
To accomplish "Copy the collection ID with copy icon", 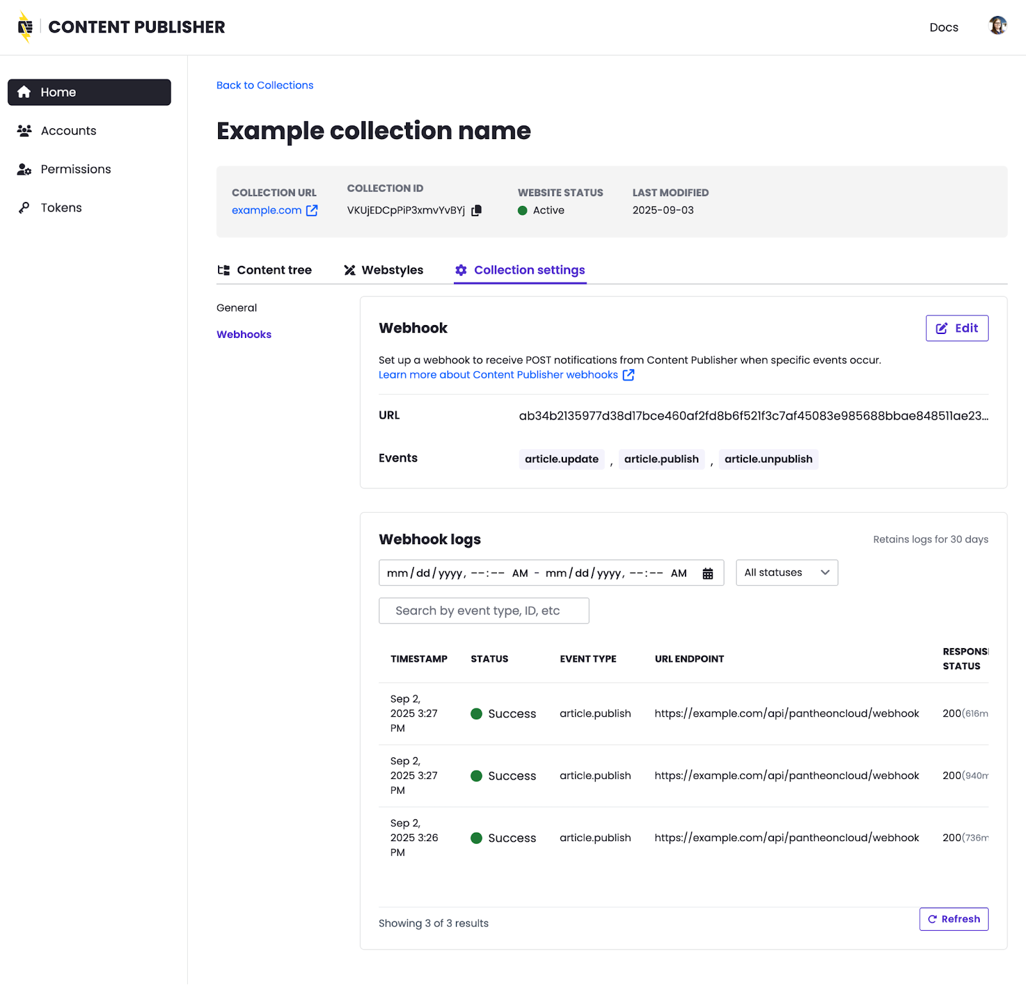I will [476, 211].
